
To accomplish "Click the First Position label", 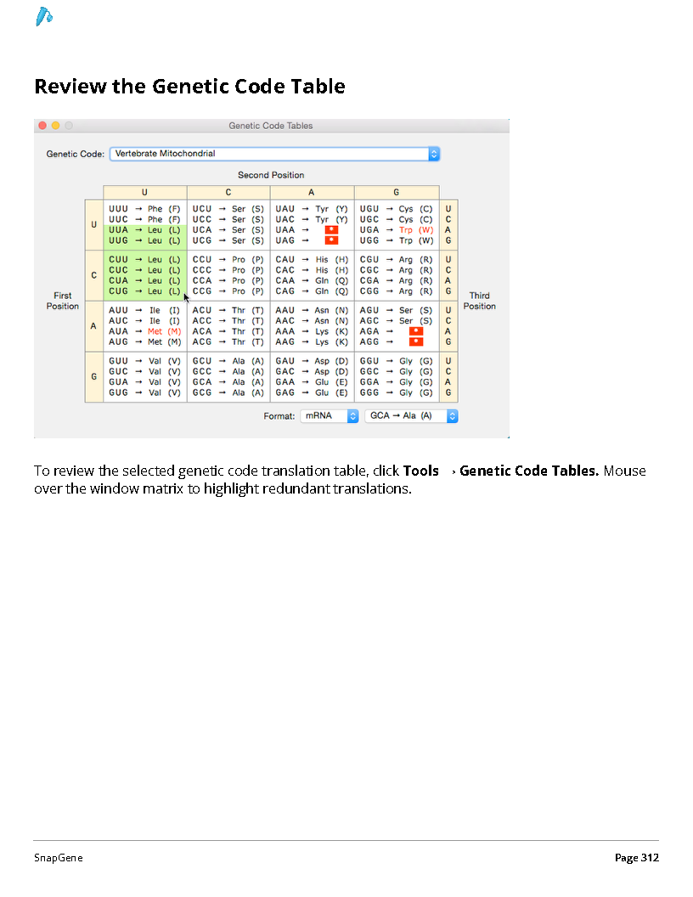I will point(62,301).
